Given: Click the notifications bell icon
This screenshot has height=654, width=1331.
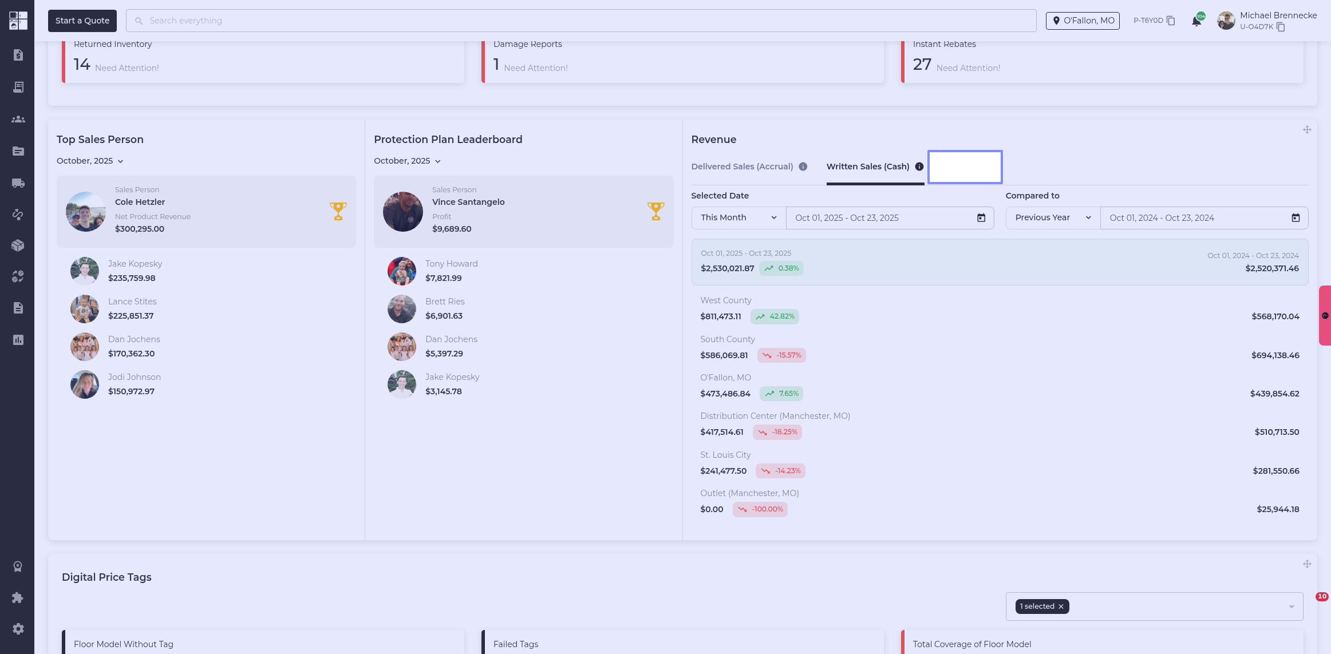Looking at the screenshot, I should coord(1196,21).
